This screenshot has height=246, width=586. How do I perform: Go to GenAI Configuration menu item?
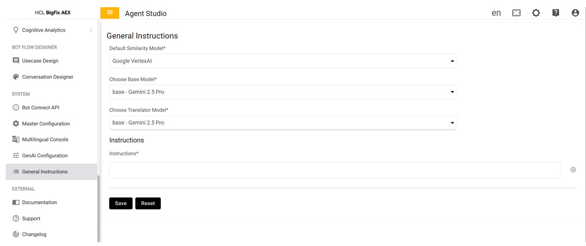pyautogui.click(x=45, y=155)
